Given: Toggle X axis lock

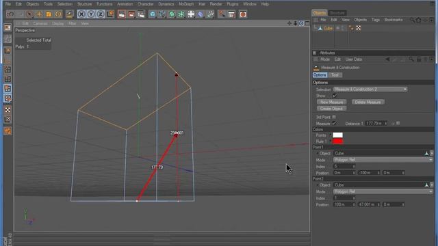Looking at the screenshot, I should (81, 14).
